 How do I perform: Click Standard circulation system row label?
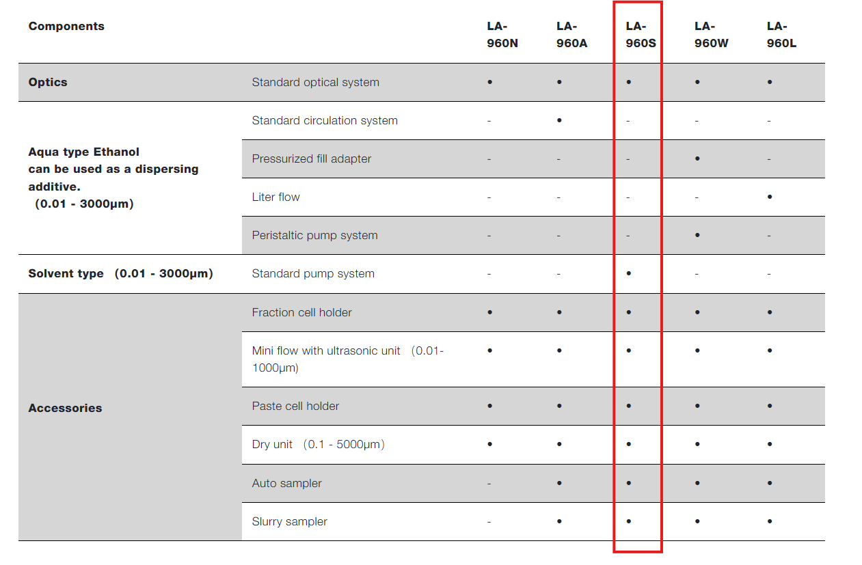click(x=325, y=120)
